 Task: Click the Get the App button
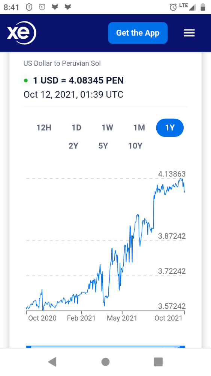[138, 33]
